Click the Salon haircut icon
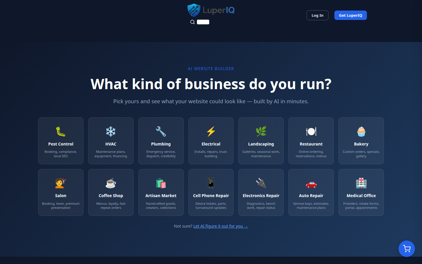 61,183
